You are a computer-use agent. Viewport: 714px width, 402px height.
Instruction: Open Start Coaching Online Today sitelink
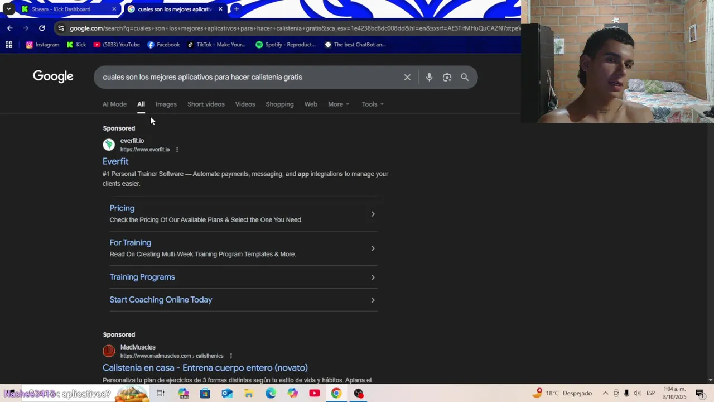[161, 300]
